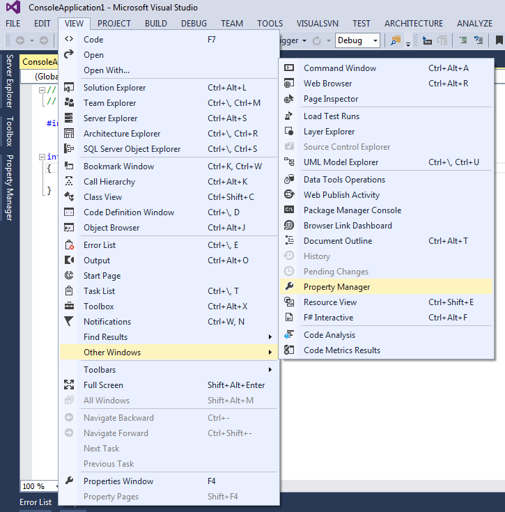
Task: Click the Error List menu icon
Action: coord(69,245)
